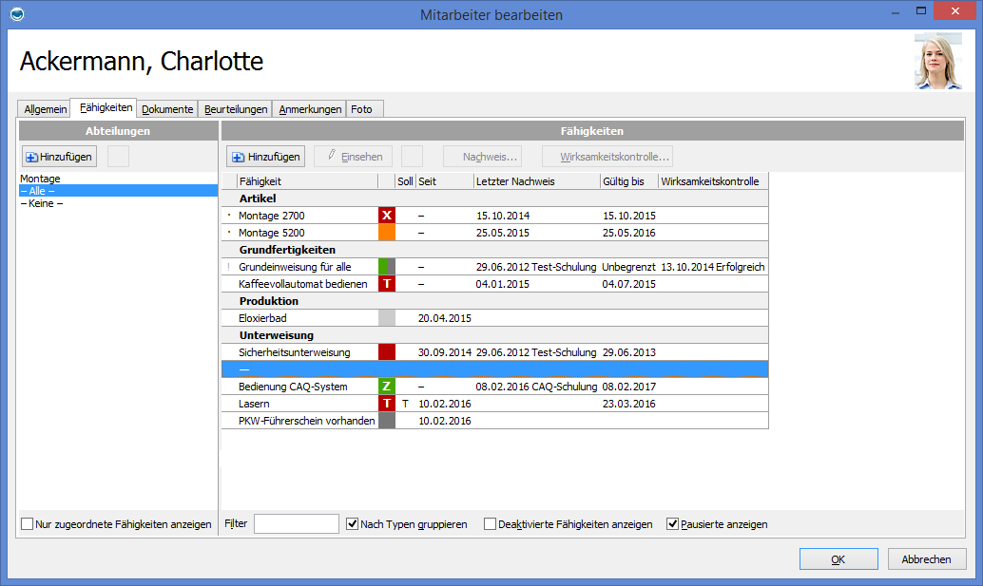Disable Pausierte anzeigen checkbox
Screen dimensions: 983x586
click(673, 524)
